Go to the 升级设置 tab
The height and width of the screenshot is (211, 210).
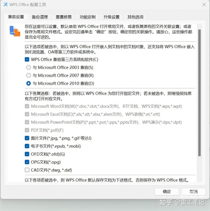coord(111,17)
